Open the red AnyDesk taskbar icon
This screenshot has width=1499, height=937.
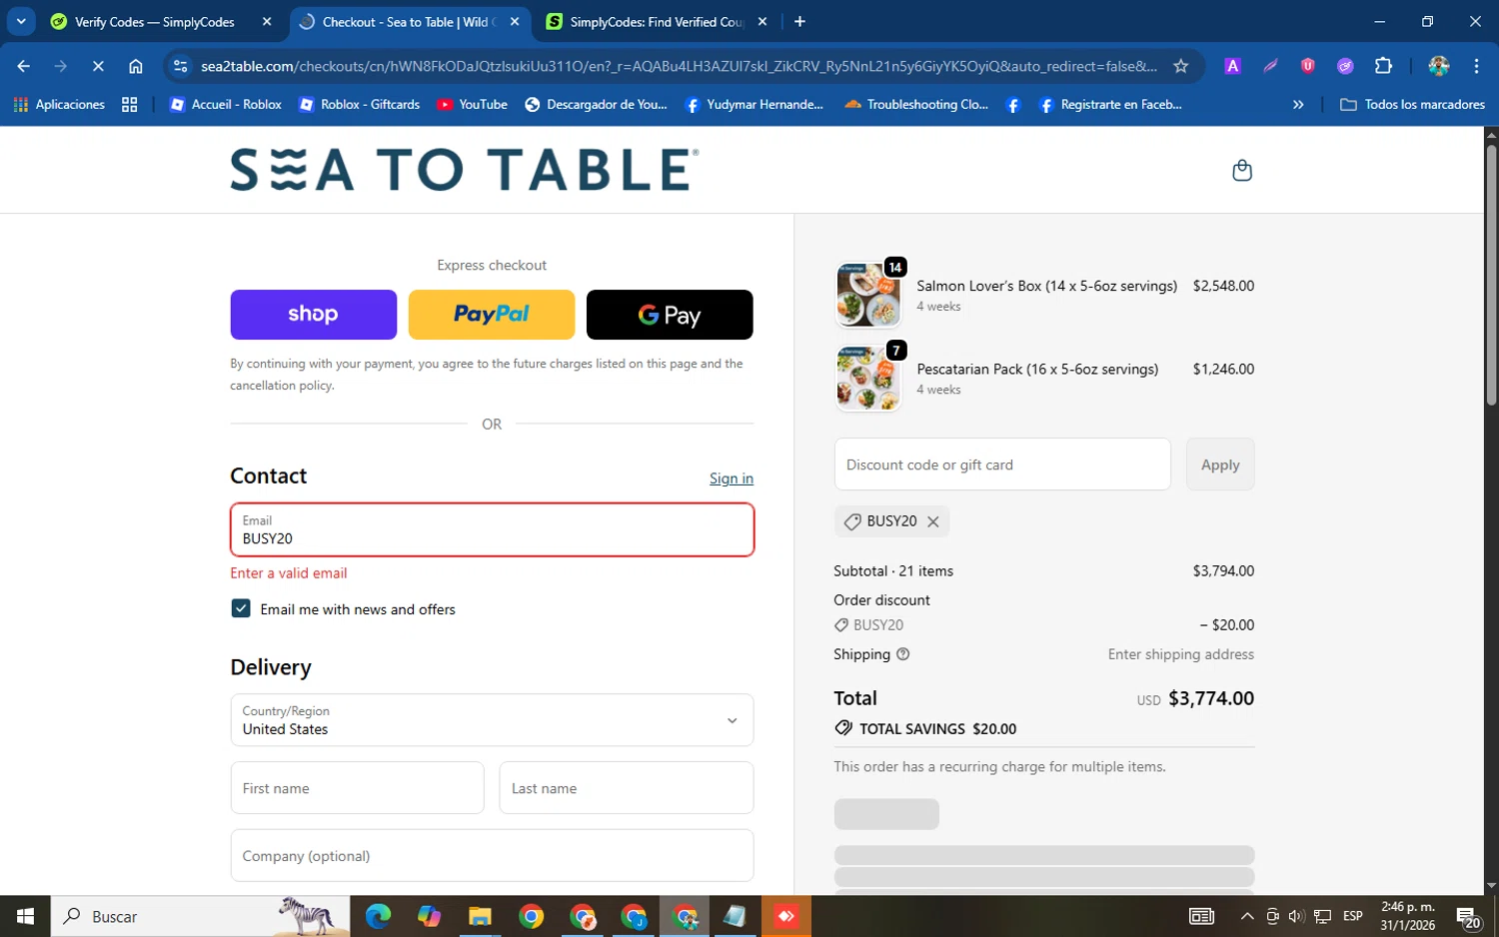786,916
